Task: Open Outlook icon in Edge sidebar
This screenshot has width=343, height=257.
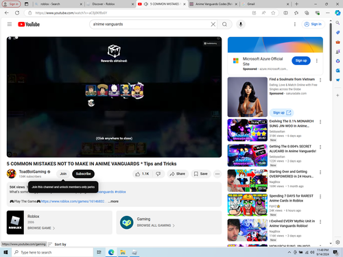Action: click(x=338, y=71)
